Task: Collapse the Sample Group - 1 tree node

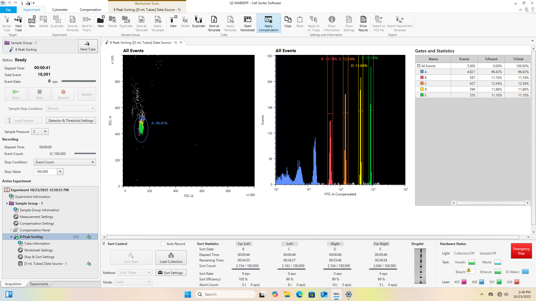Action: [7, 203]
